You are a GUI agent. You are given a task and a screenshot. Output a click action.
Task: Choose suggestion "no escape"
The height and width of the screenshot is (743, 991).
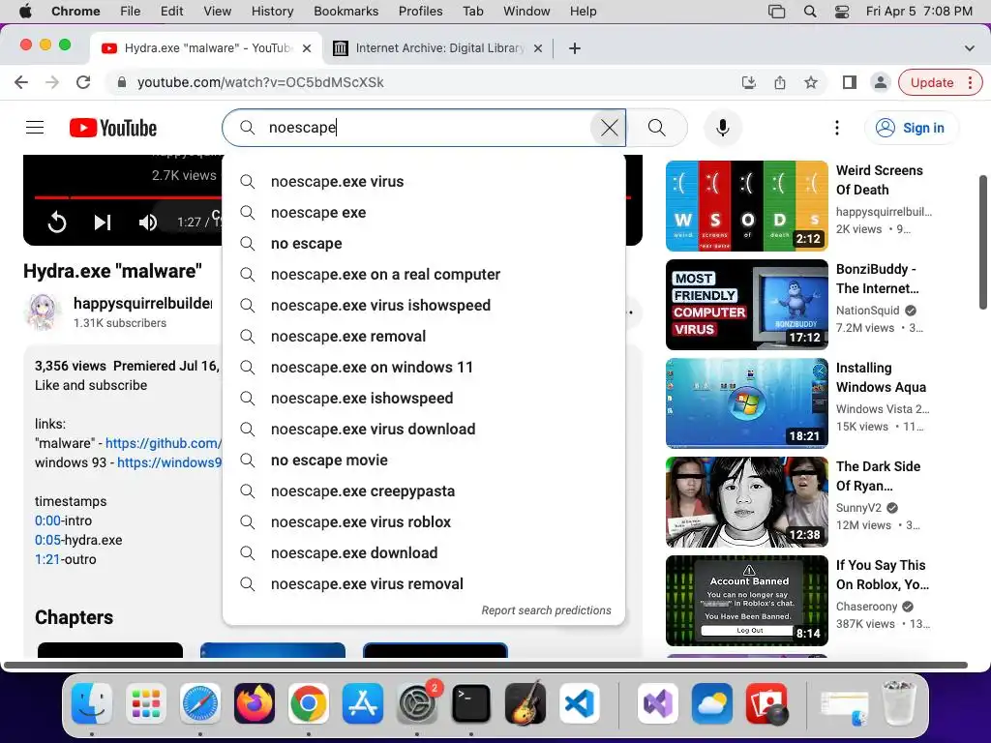[424, 243]
